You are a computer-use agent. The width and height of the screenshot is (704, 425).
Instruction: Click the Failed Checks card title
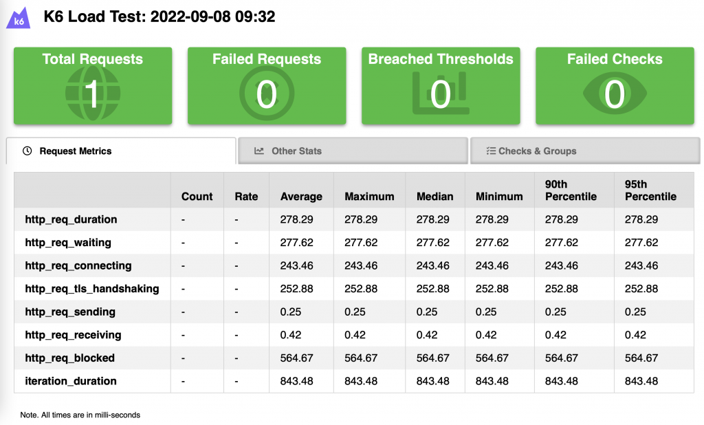[x=615, y=59]
